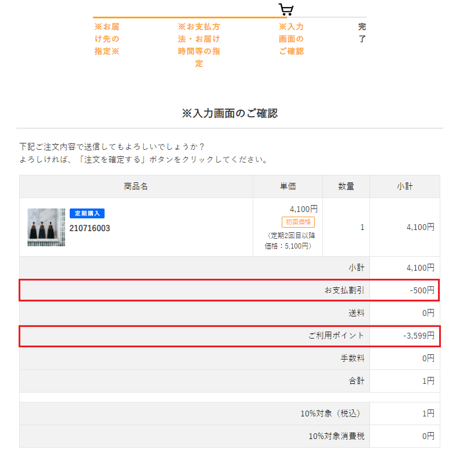Image resolution: width=456 pixels, height=453 pixels.
Task: Open product link 210716003
Action: tap(89, 228)
